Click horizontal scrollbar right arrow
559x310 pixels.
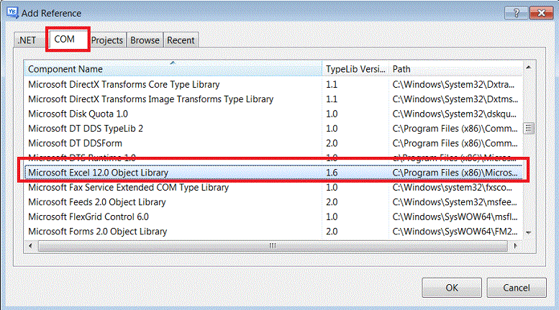point(515,245)
